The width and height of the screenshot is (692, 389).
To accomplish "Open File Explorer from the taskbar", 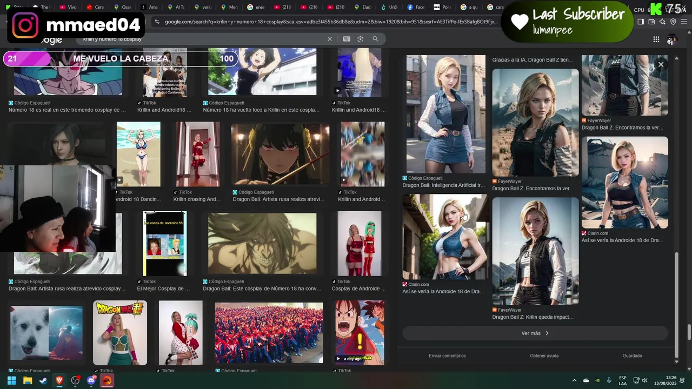I will coord(28,380).
